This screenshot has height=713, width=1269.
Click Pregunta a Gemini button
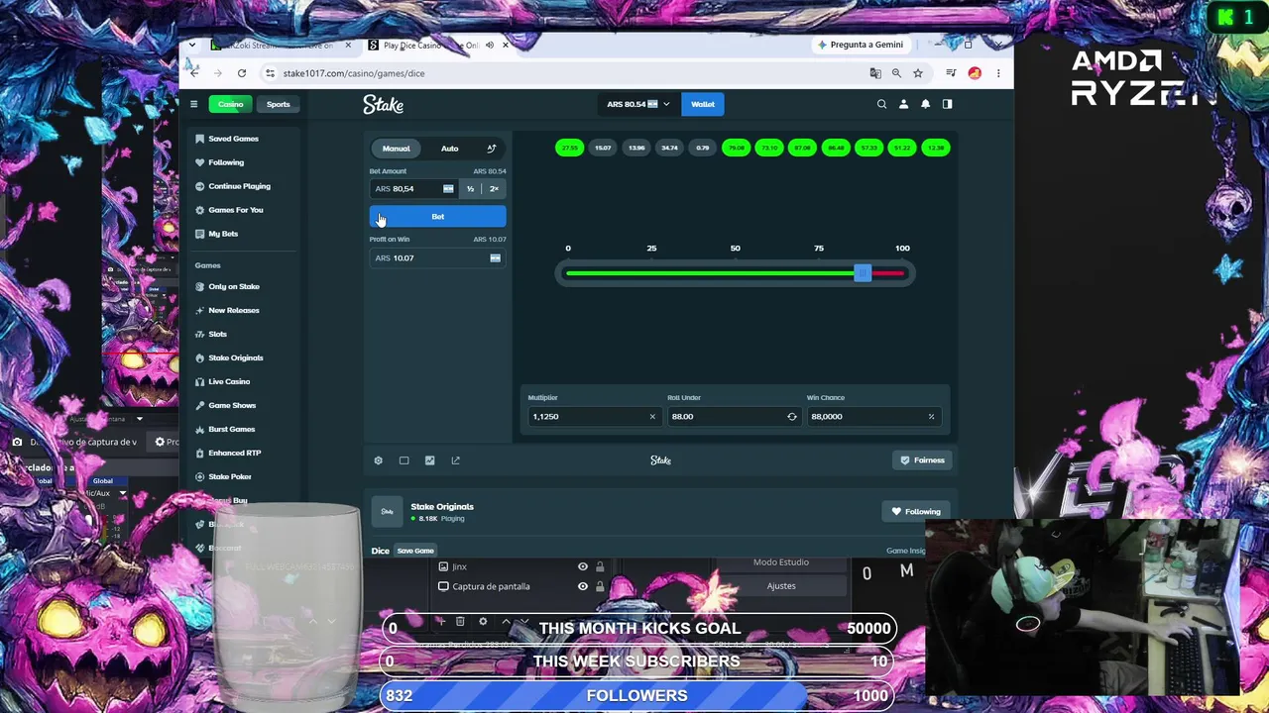pyautogui.click(x=861, y=45)
